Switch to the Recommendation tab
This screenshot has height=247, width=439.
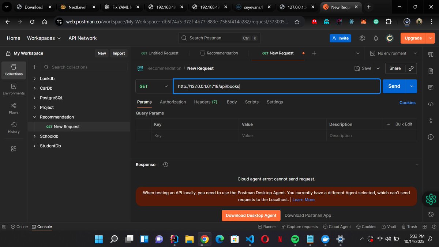click(x=219, y=53)
